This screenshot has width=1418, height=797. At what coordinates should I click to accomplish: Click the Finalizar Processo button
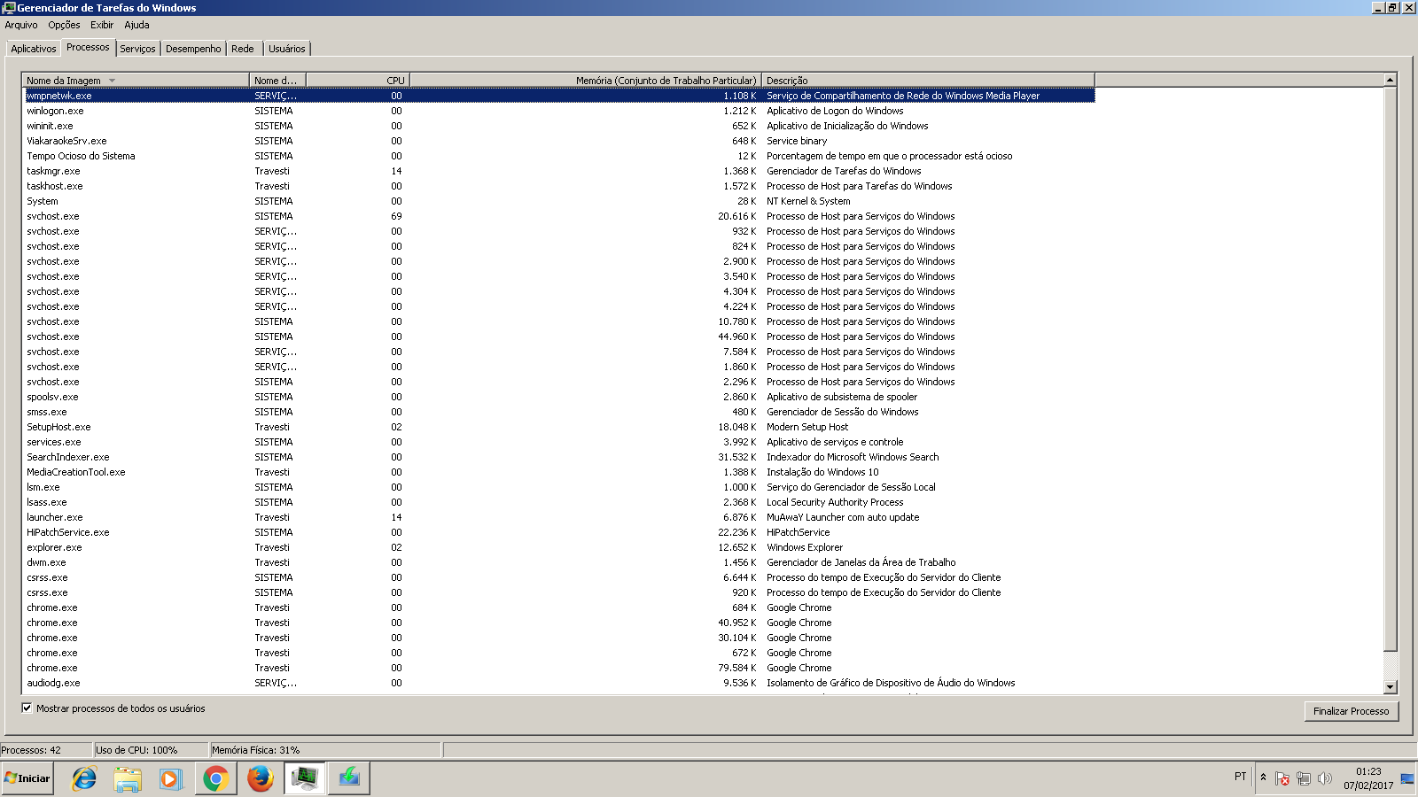click(1351, 711)
